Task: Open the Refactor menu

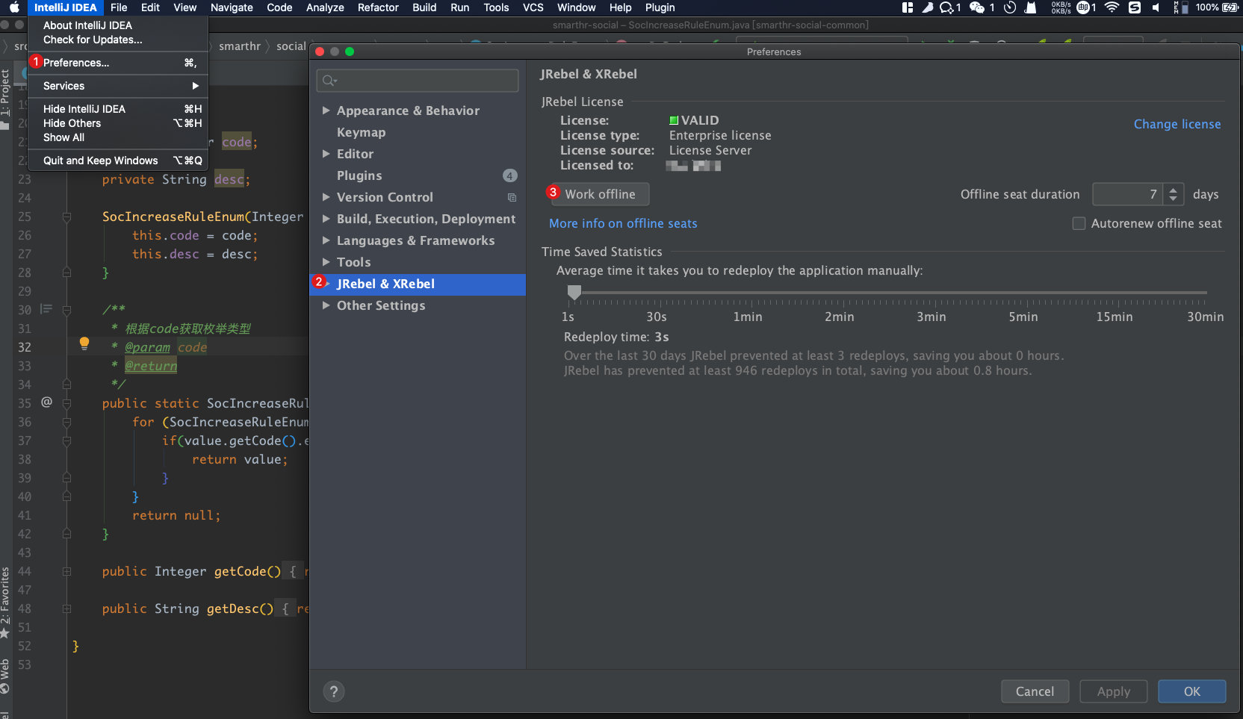Action: pos(378,7)
